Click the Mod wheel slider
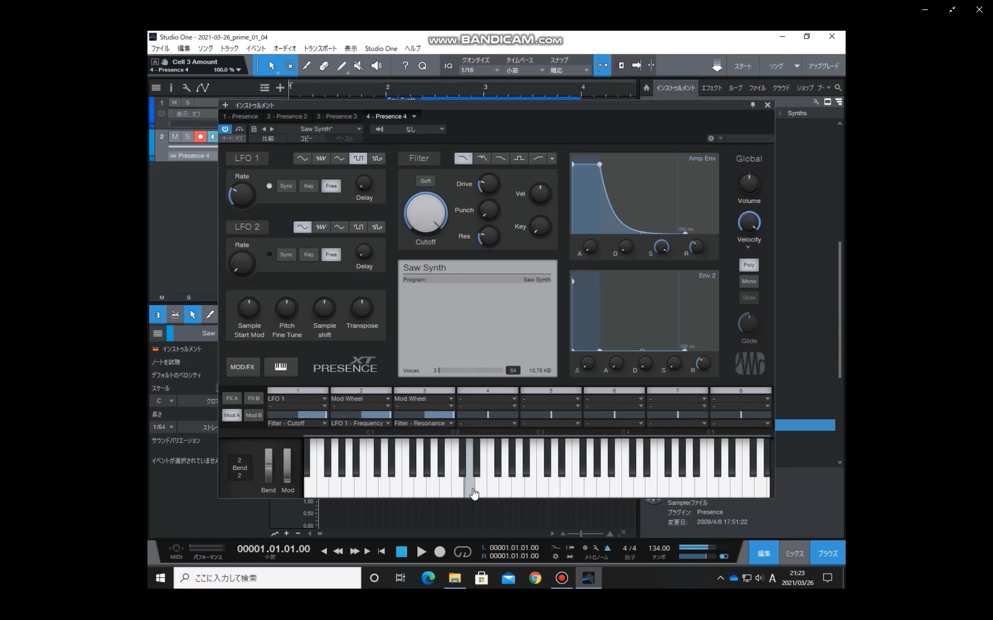Image resolution: width=993 pixels, height=620 pixels. click(287, 465)
